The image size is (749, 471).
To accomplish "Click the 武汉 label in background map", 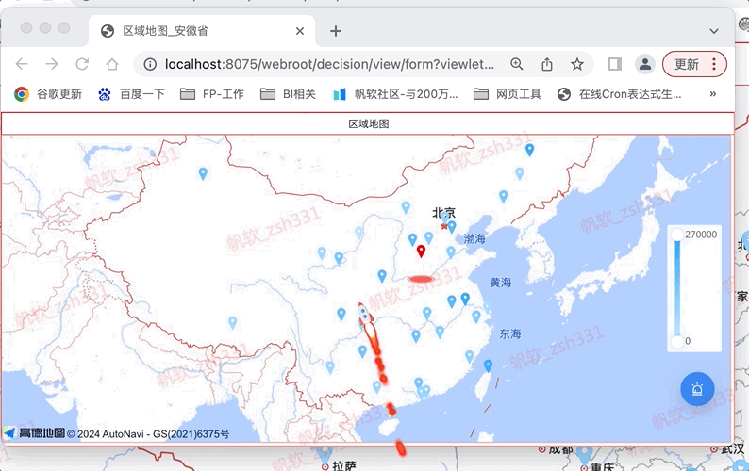I will pyautogui.click(x=733, y=449).
